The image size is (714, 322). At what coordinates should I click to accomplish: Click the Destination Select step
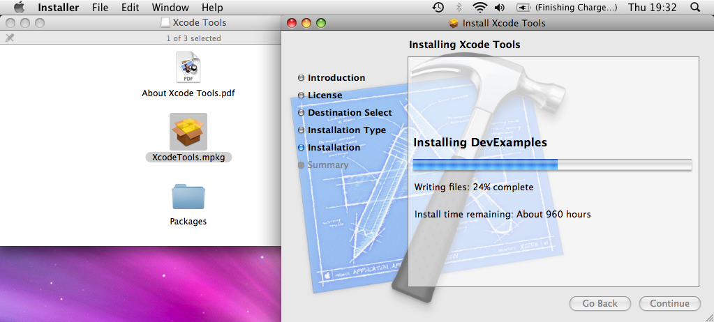pyautogui.click(x=345, y=112)
